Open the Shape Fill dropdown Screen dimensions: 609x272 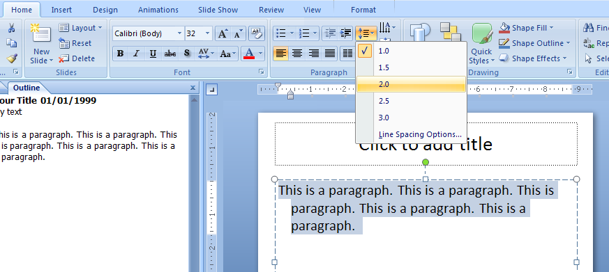coord(526,28)
